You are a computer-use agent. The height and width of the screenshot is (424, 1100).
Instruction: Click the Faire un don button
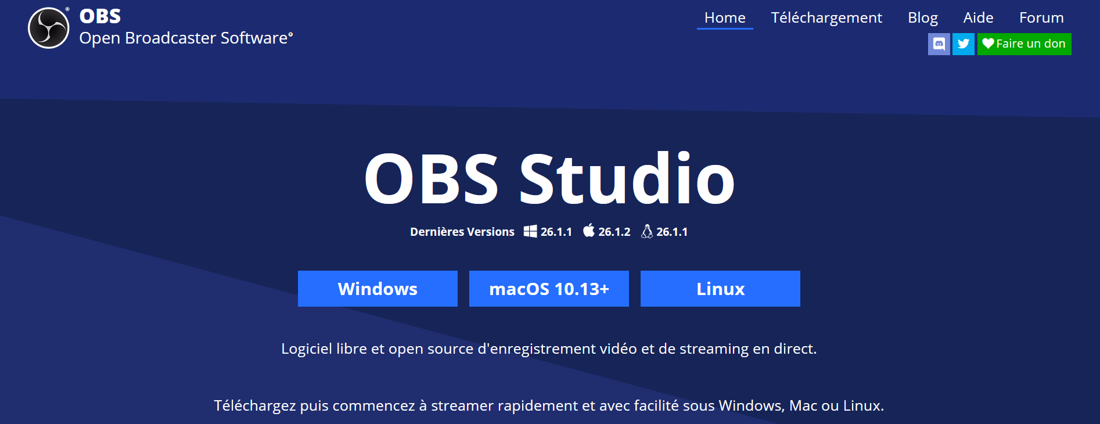coord(1024,44)
